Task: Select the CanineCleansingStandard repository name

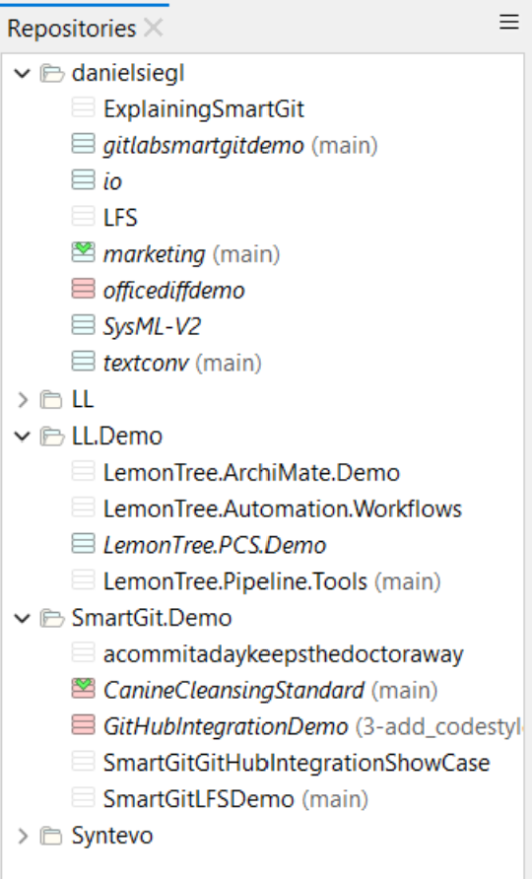Action: click(233, 690)
